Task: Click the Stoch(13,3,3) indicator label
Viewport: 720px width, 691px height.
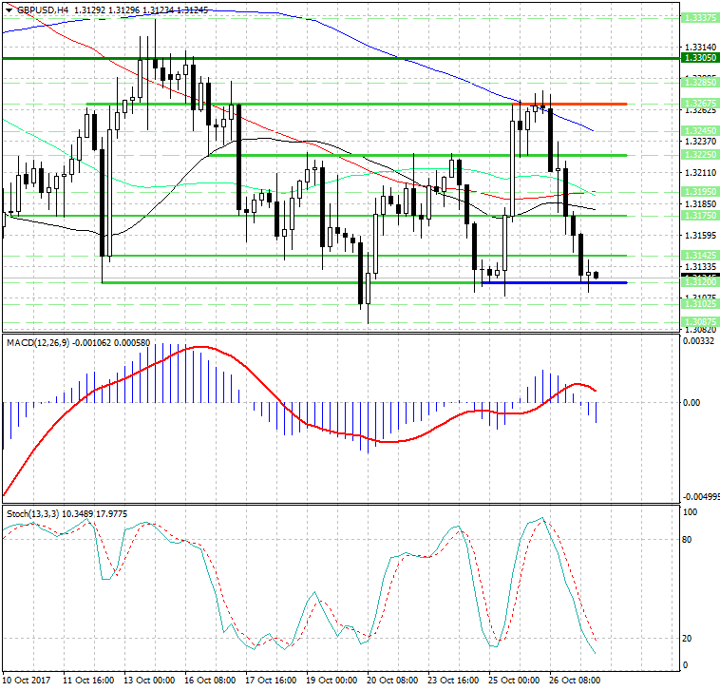Action: [35, 513]
